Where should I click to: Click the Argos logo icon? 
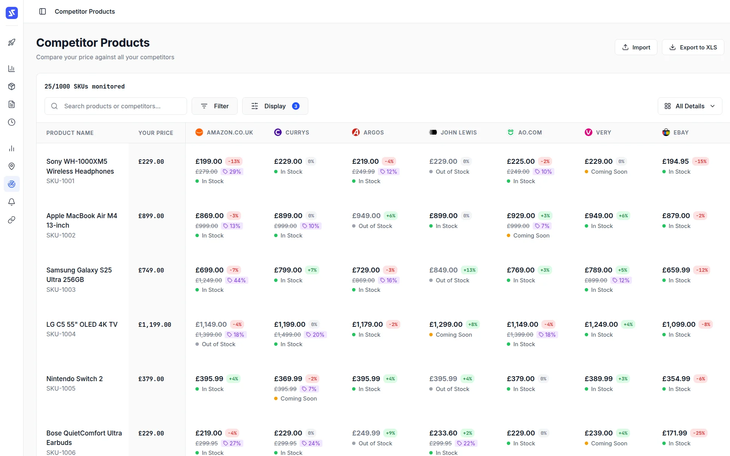(356, 132)
